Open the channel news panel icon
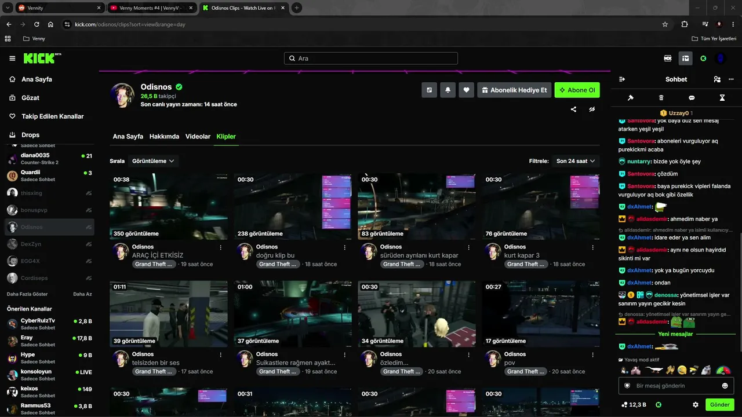The height and width of the screenshot is (417, 742). pos(429,90)
